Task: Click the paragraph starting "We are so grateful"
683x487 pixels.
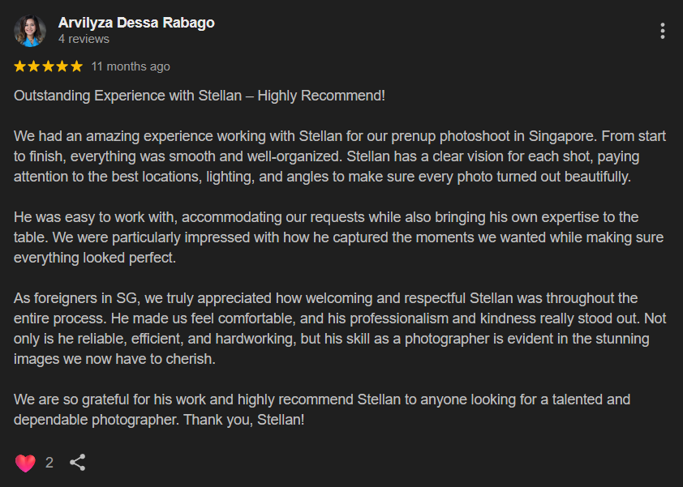Action: point(322,409)
